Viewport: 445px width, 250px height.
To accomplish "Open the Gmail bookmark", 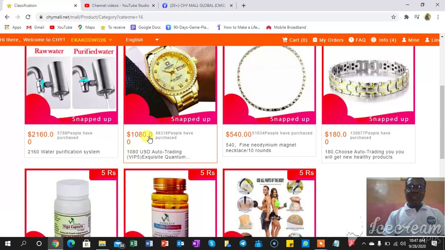I will [35, 27].
